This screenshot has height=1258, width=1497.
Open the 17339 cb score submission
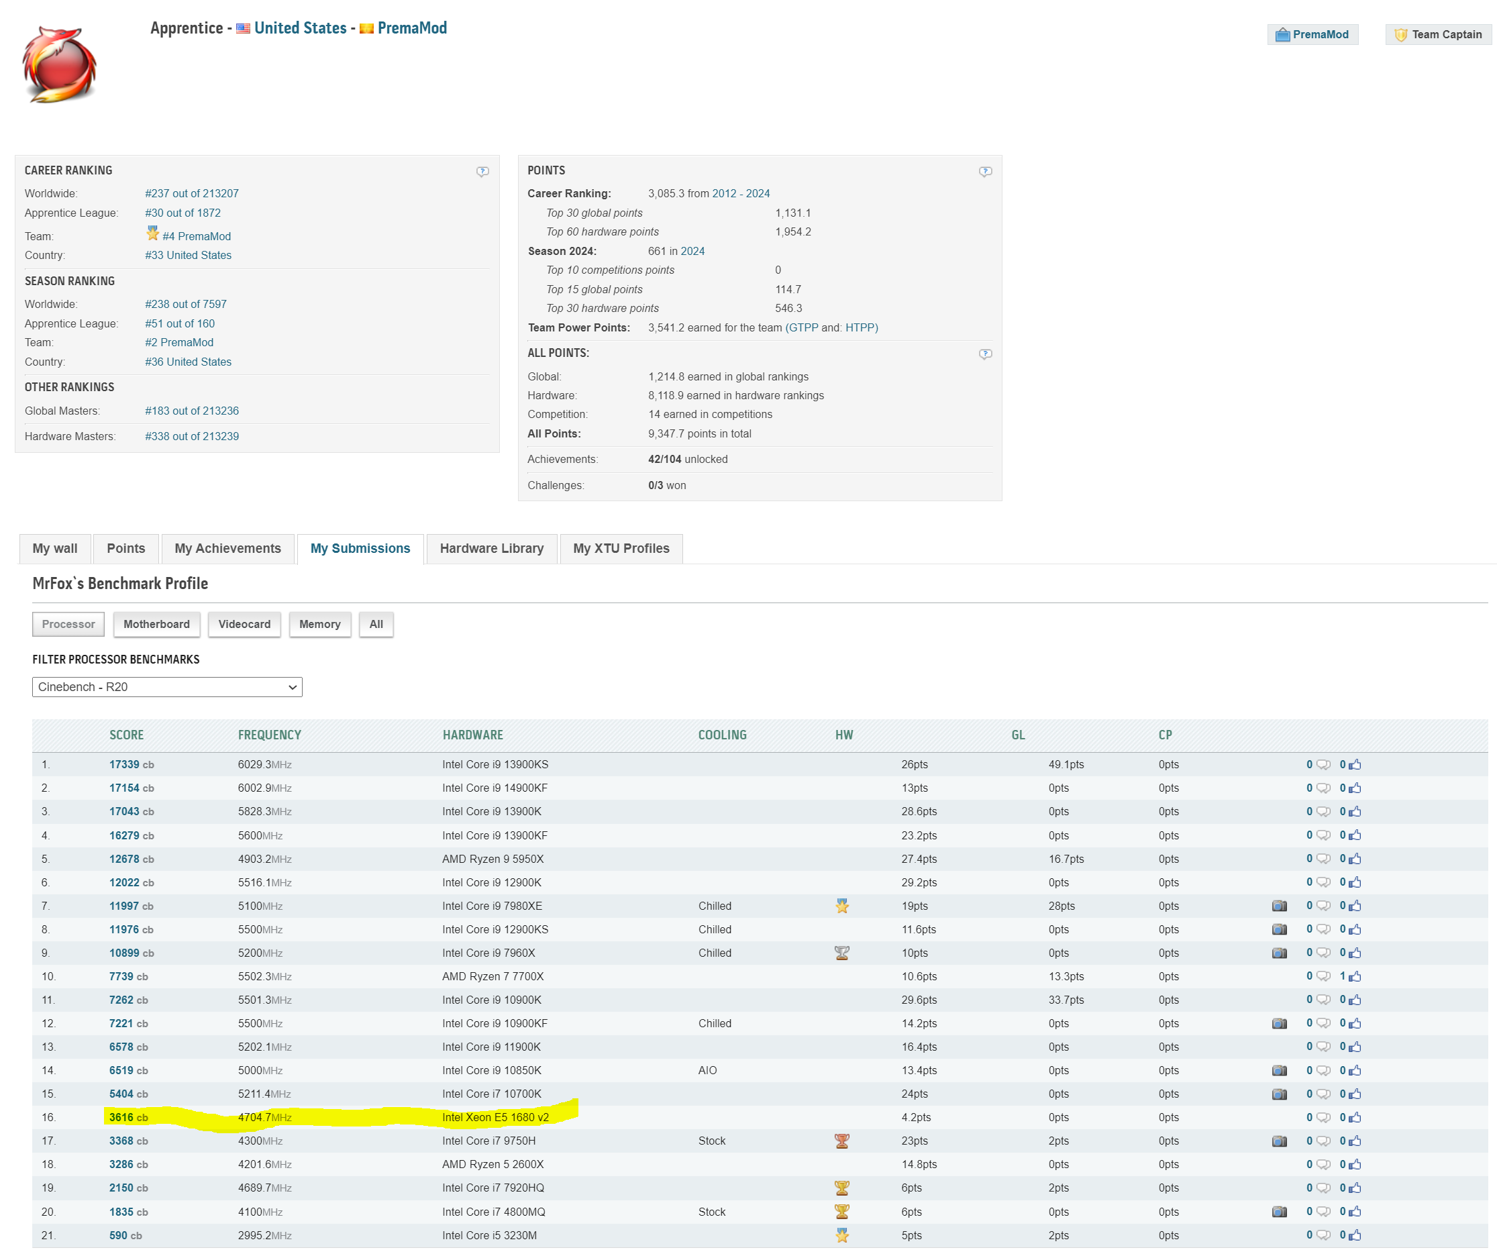[x=132, y=764]
